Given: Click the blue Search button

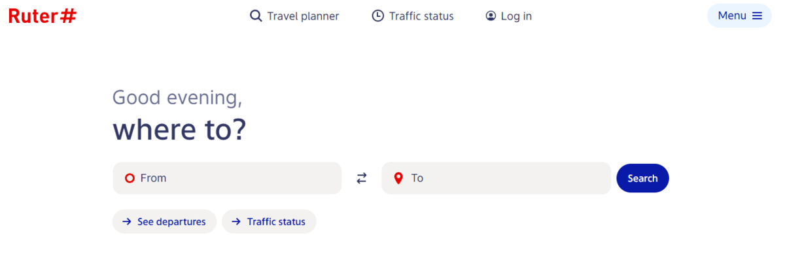Looking at the screenshot, I should click(x=642, y=178).
